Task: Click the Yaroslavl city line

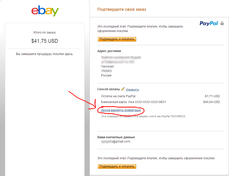Action: click(107, 66)
